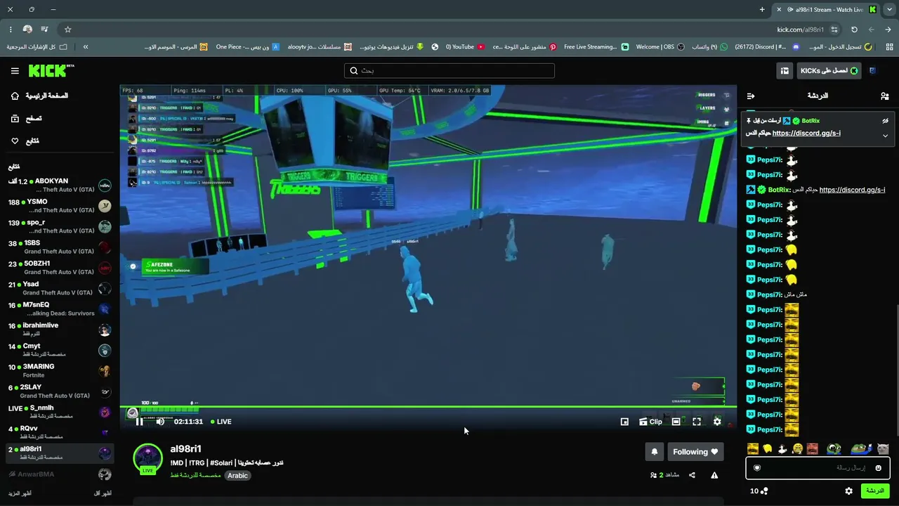The image size is (899, 506).
Task: Open the emoji picker in chat input
Action: (x=878, y=468)
